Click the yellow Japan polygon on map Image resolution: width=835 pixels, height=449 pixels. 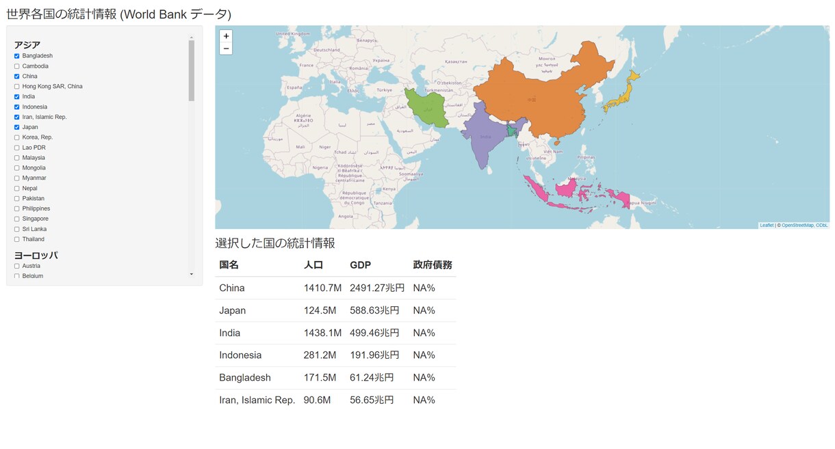coord(621,97)
